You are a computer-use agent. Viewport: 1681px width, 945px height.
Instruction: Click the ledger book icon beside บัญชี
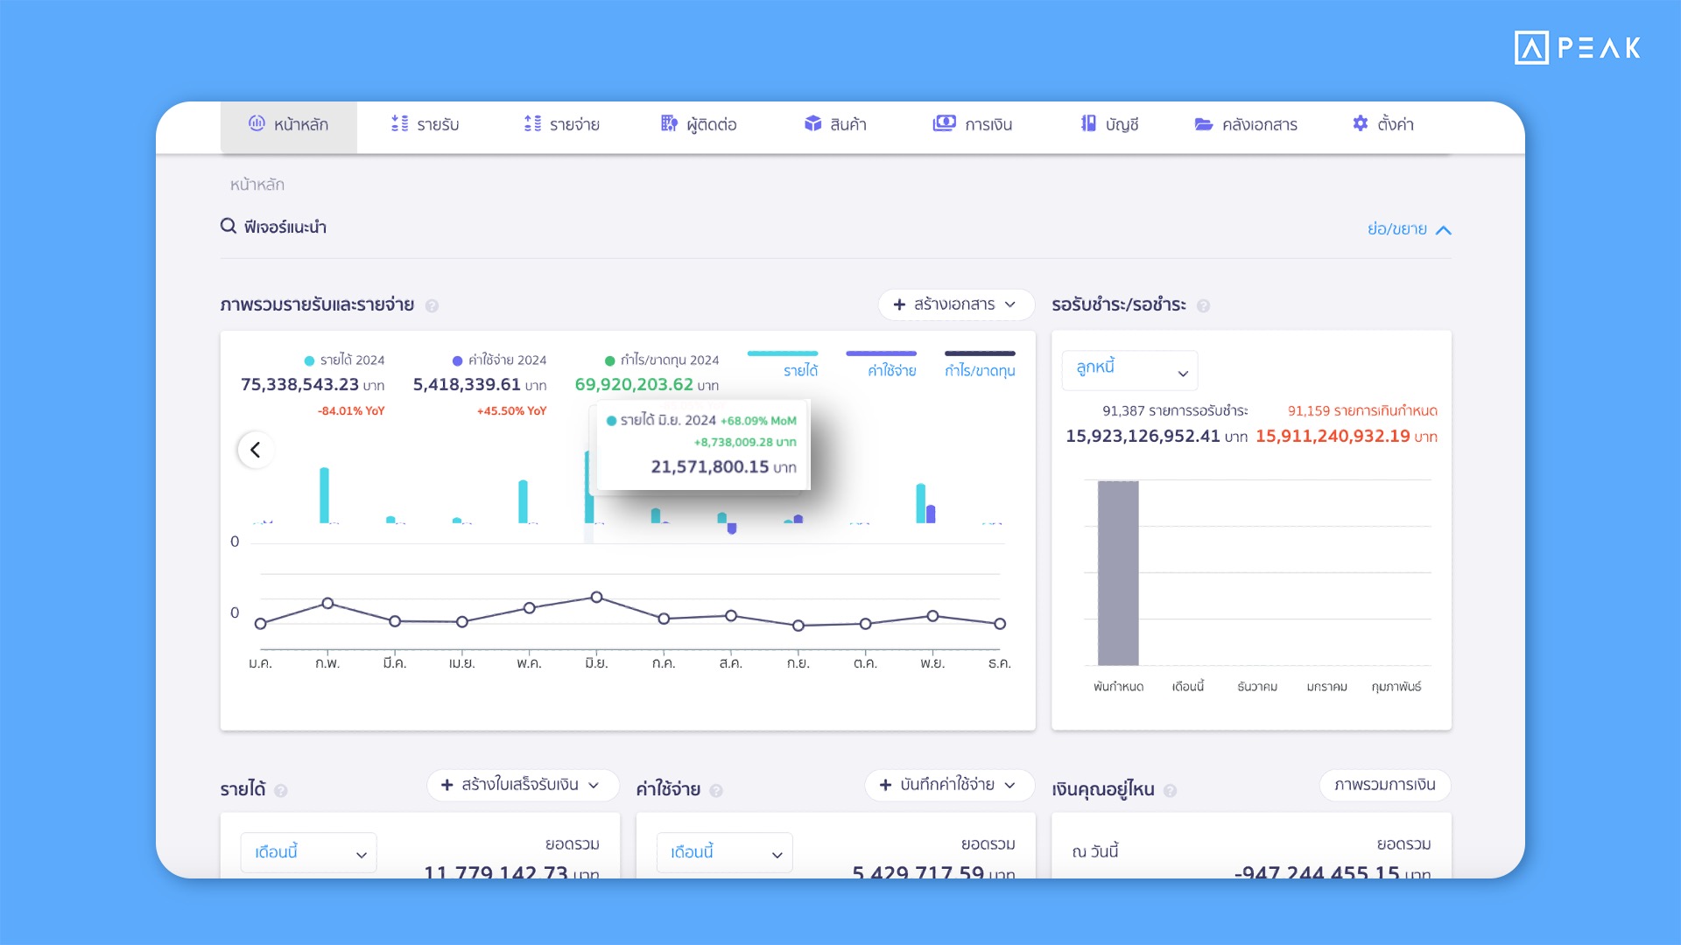click(x=1088, y=123)
